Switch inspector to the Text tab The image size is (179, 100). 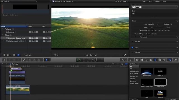pyautogui.click(x=150, y=1)
